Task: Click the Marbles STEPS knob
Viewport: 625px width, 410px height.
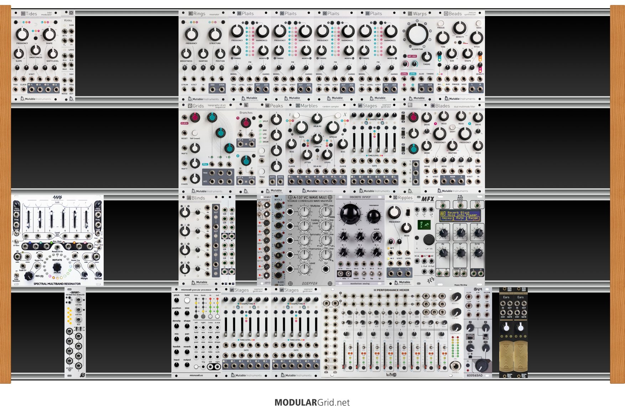Action: [327, 154]
